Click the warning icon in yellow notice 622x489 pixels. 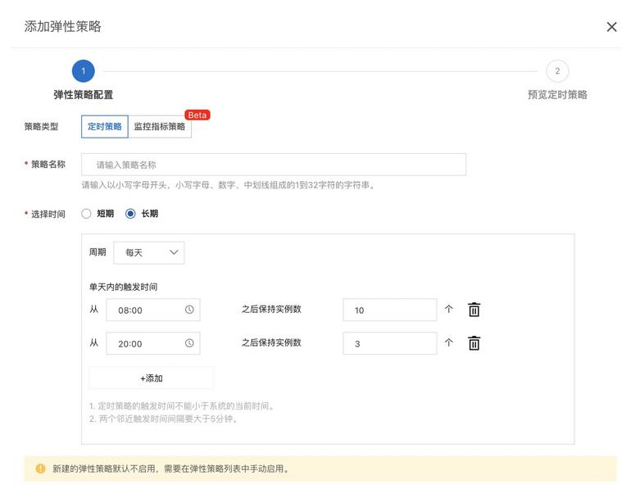pos(40,469)
